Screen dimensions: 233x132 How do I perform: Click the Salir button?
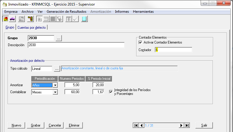(x=204, y=125)
